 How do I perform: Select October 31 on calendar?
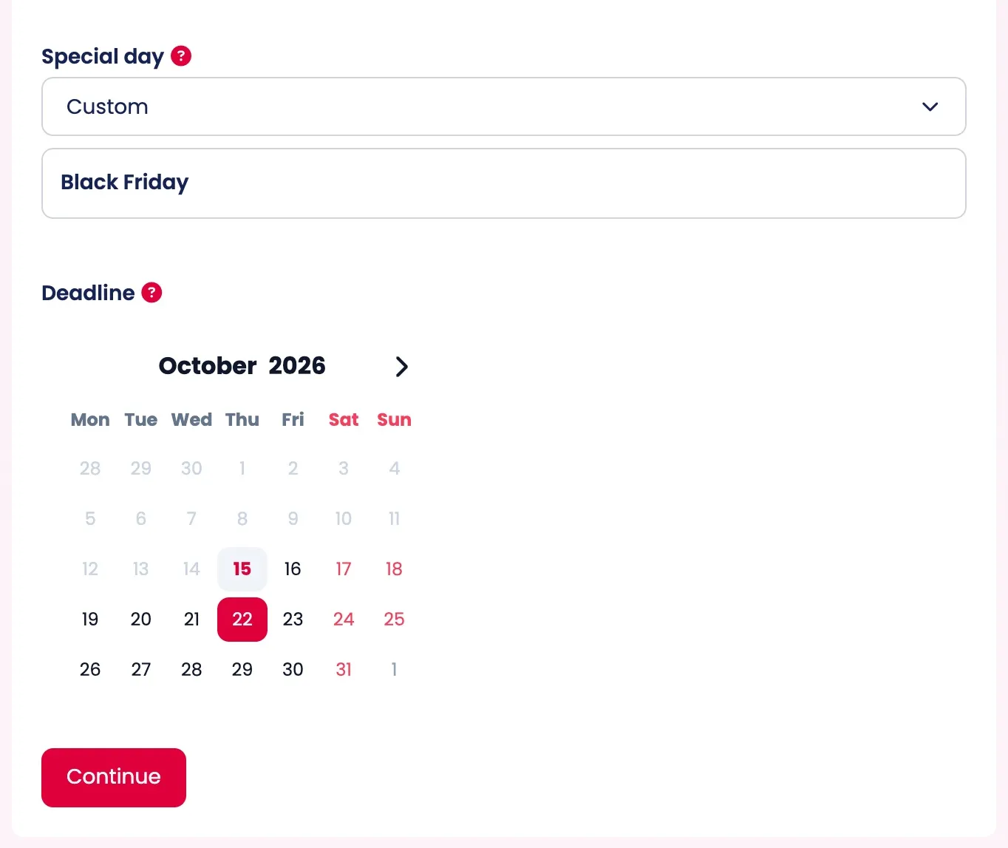tap(344, 670)
